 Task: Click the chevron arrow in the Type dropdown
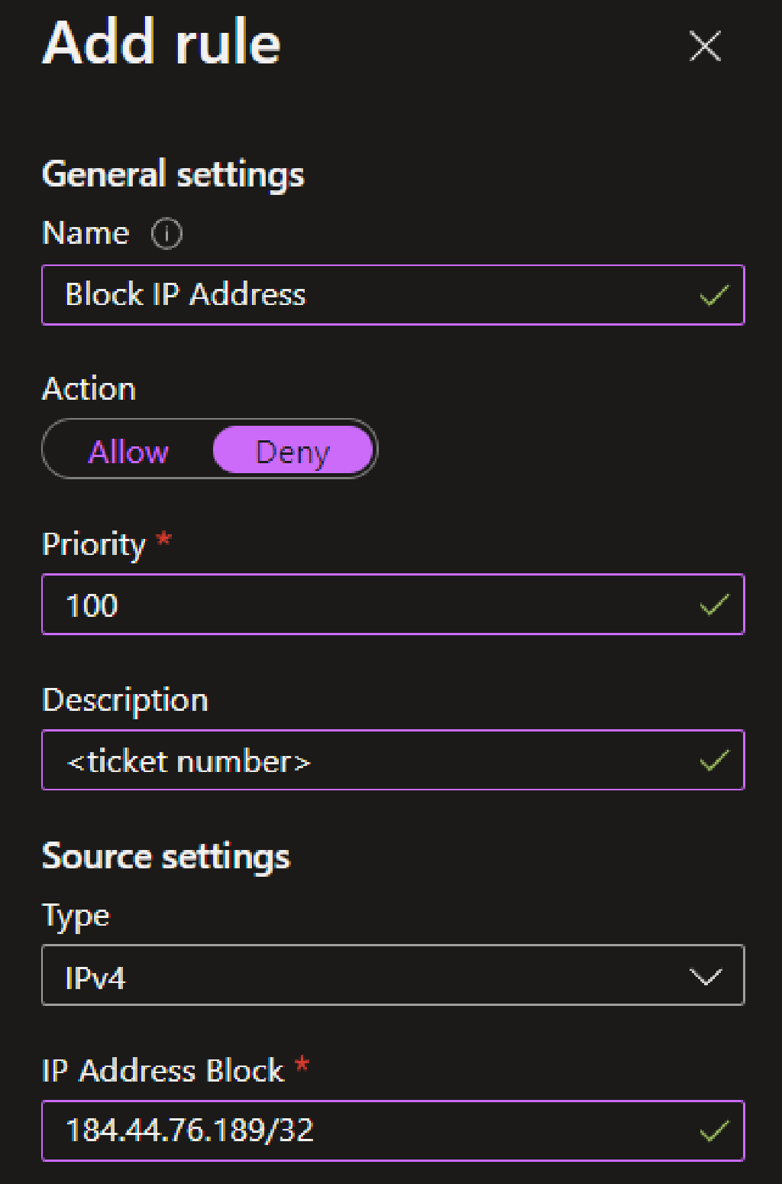click(705, 977)
